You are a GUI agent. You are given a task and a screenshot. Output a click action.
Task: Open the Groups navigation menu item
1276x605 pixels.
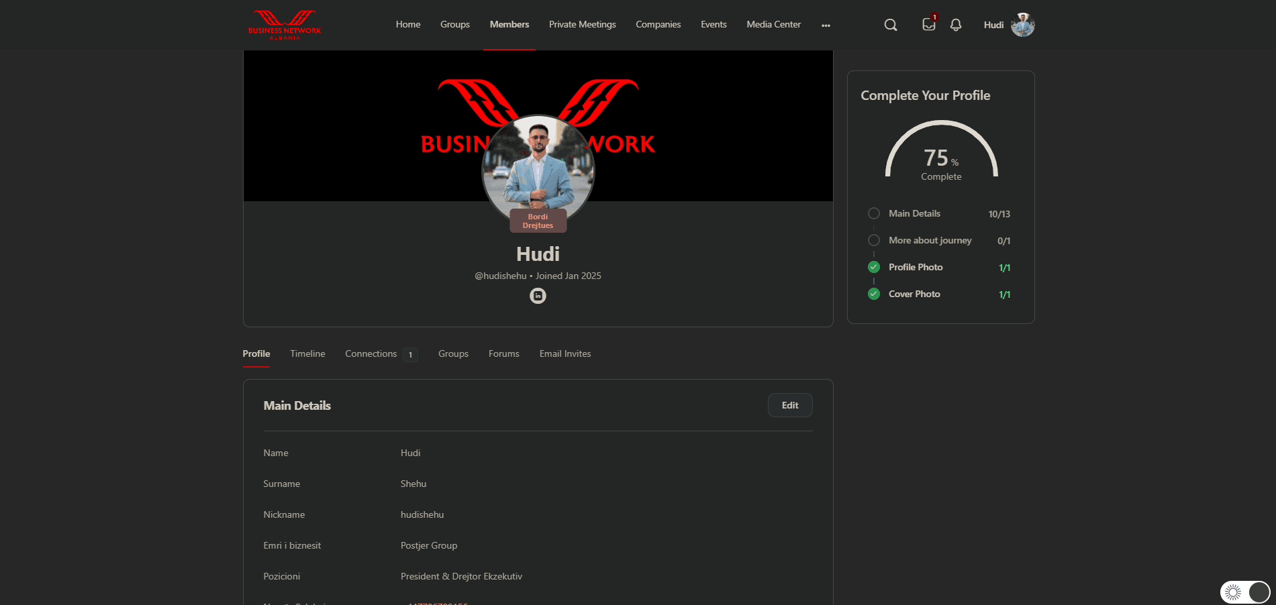click(x=455, y=24)
